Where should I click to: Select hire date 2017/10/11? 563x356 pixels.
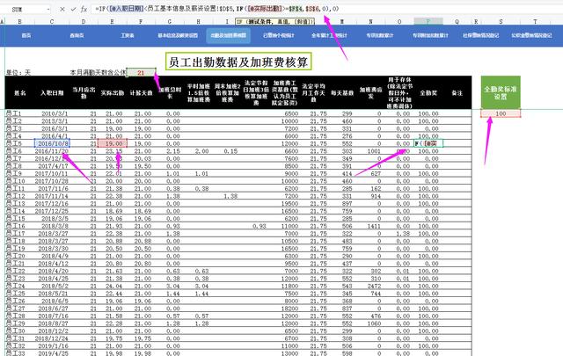(x=52, y=174)
